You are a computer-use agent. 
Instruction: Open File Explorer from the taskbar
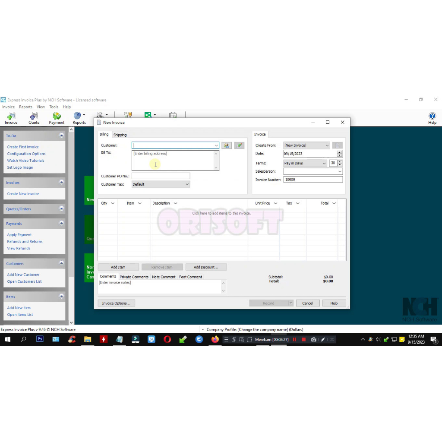[88, 339]
